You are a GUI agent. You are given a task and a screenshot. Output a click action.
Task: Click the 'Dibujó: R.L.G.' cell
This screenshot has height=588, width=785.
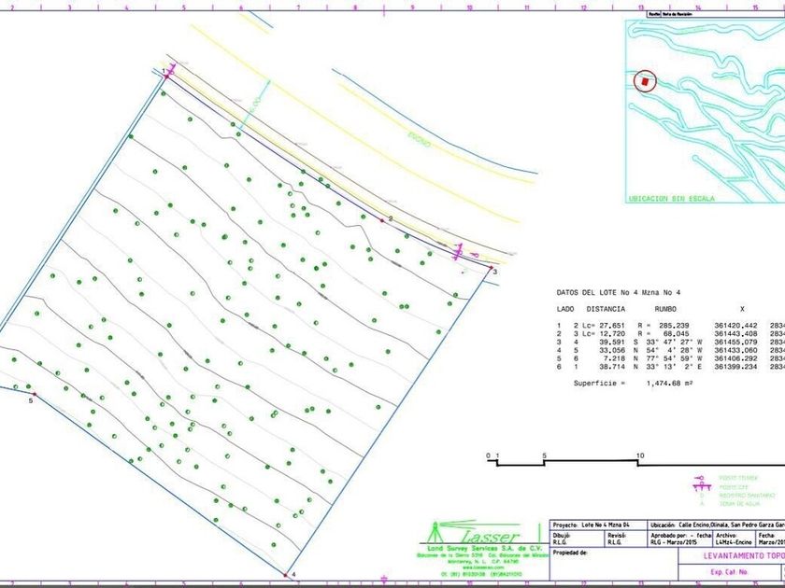coord(578,539)
